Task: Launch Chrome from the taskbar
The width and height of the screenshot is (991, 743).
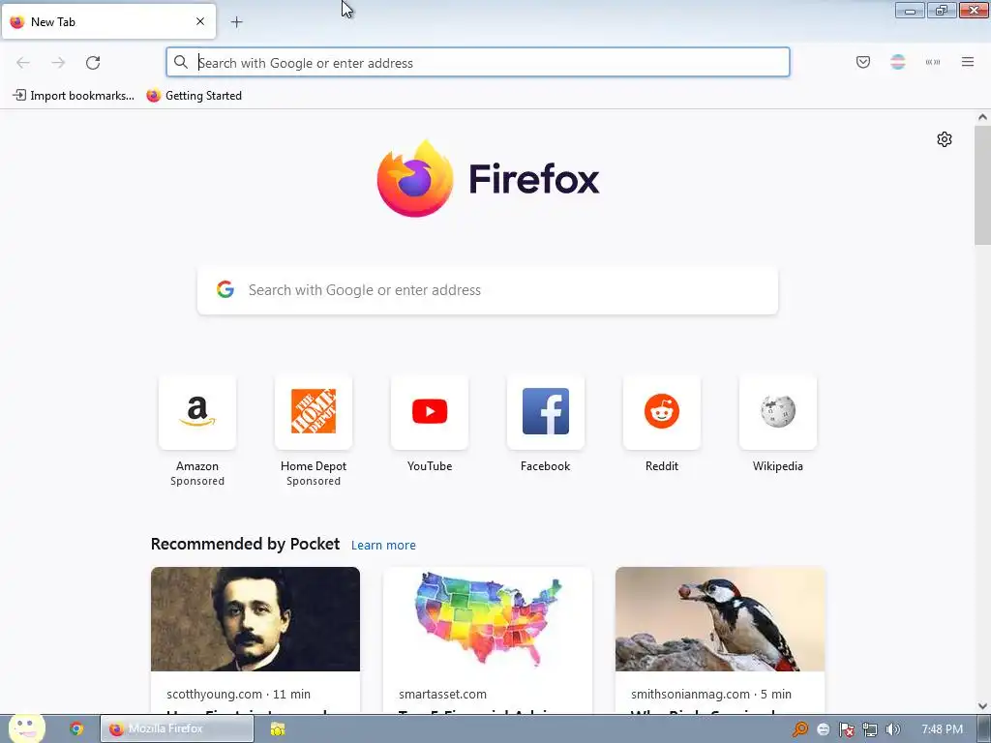Action: point(76,729)
